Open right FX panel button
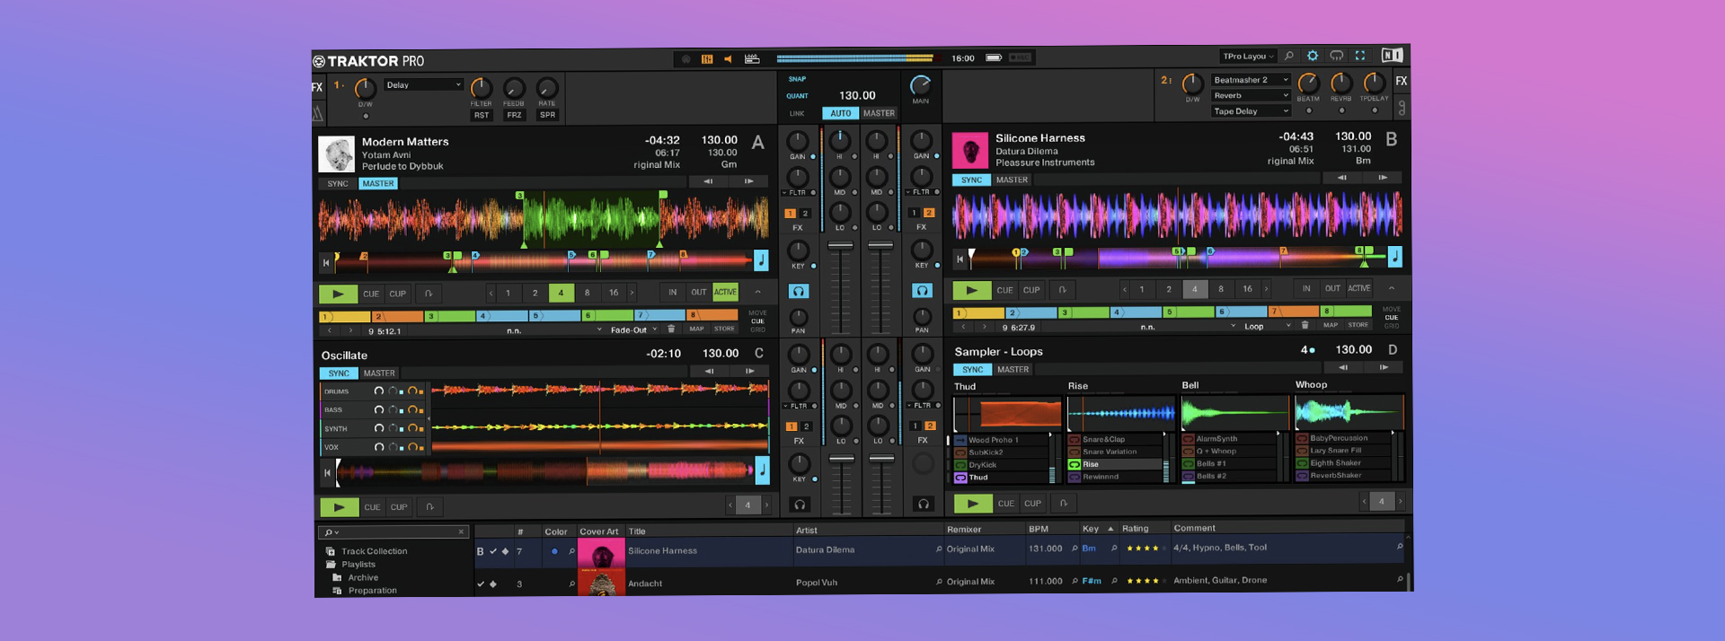 click(x=1402, y=82)
